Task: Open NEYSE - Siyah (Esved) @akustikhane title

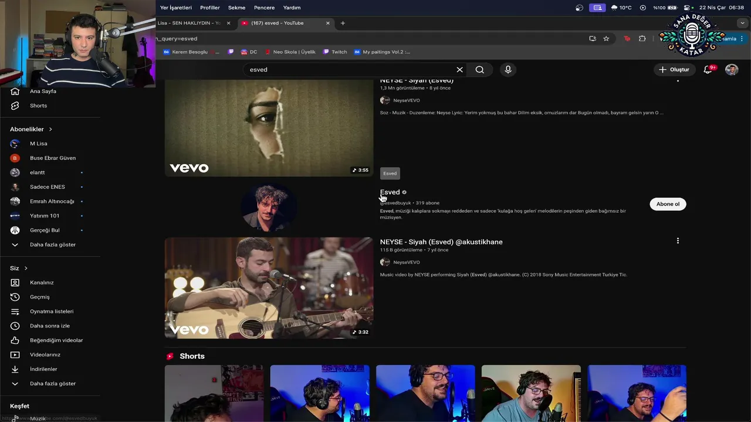Action: [x=441, y=241]
